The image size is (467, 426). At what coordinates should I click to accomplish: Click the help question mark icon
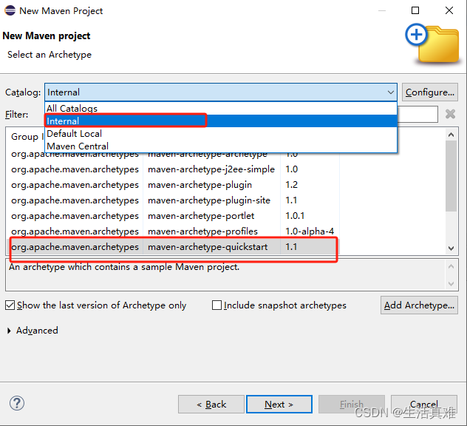click(17, 403)
